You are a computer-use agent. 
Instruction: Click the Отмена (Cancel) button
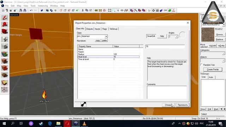[x=168, y=105]
